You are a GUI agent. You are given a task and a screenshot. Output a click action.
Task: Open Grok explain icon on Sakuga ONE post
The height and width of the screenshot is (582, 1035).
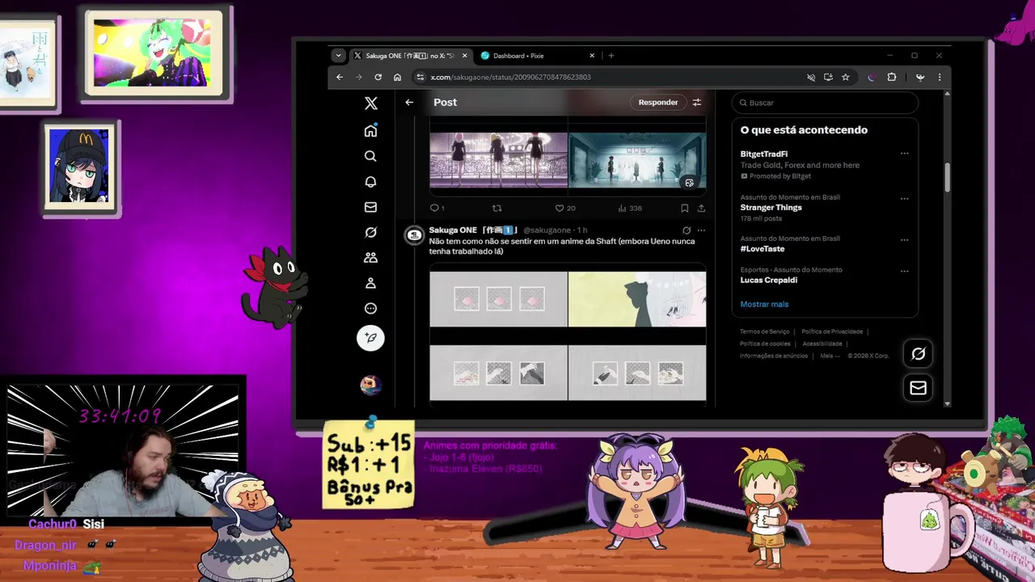click(686, 230)
